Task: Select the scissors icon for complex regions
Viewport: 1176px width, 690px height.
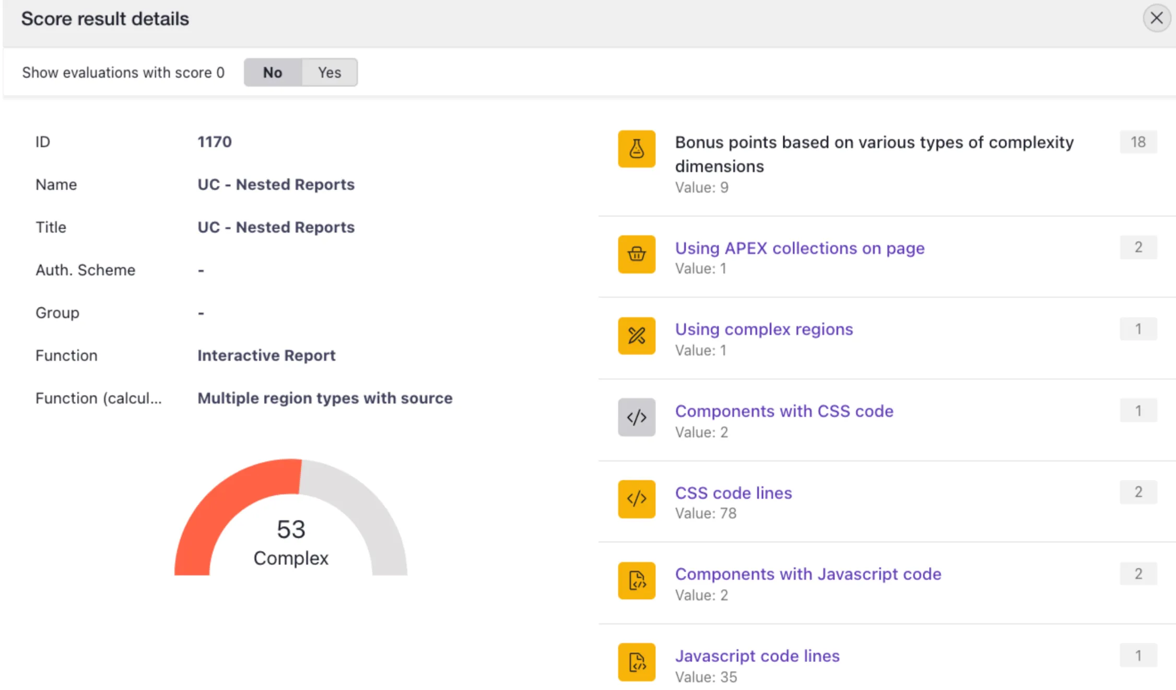Action: pos(636,336)
